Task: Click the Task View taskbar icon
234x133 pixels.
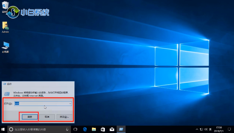Action: (x=76, y=129)
